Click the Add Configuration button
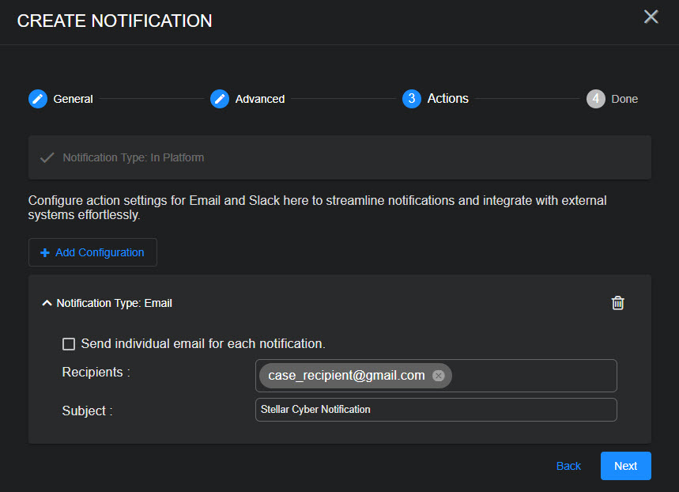The width and height of the screenshot is (679, 492). tap(92, 252)
